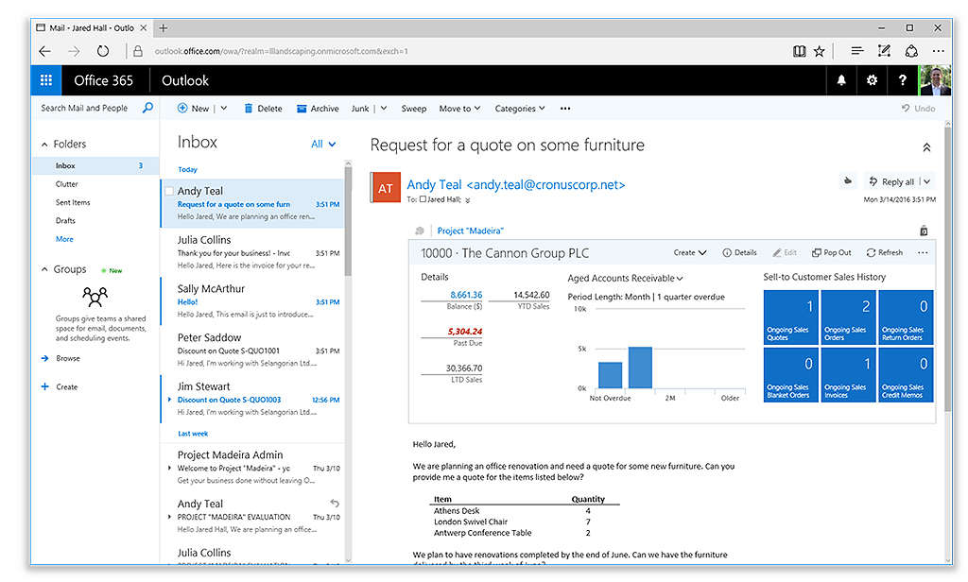
Task: Open the Reply all options dropdown arrow
Action: (x=926, y=181)
